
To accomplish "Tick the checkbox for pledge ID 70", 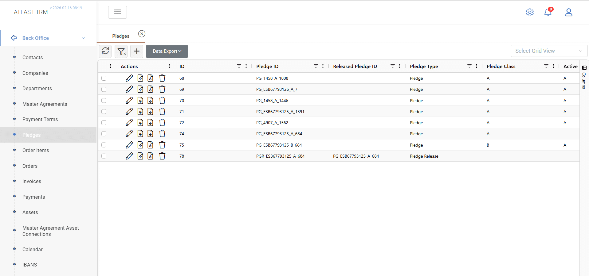I will coord(104,101).
